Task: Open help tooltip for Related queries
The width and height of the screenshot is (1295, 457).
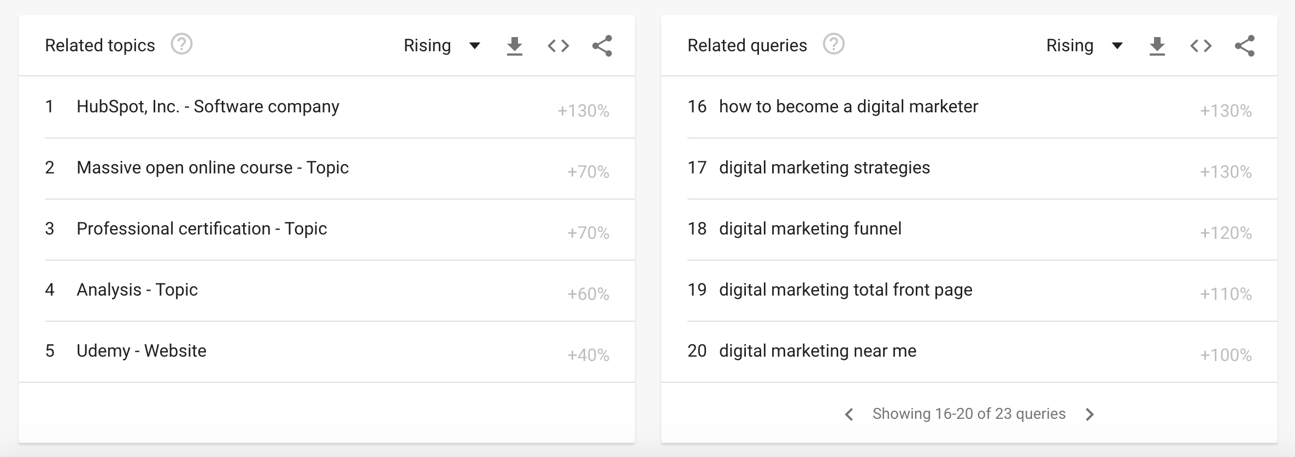Action: pyautogui.click(x=833, y=44)
